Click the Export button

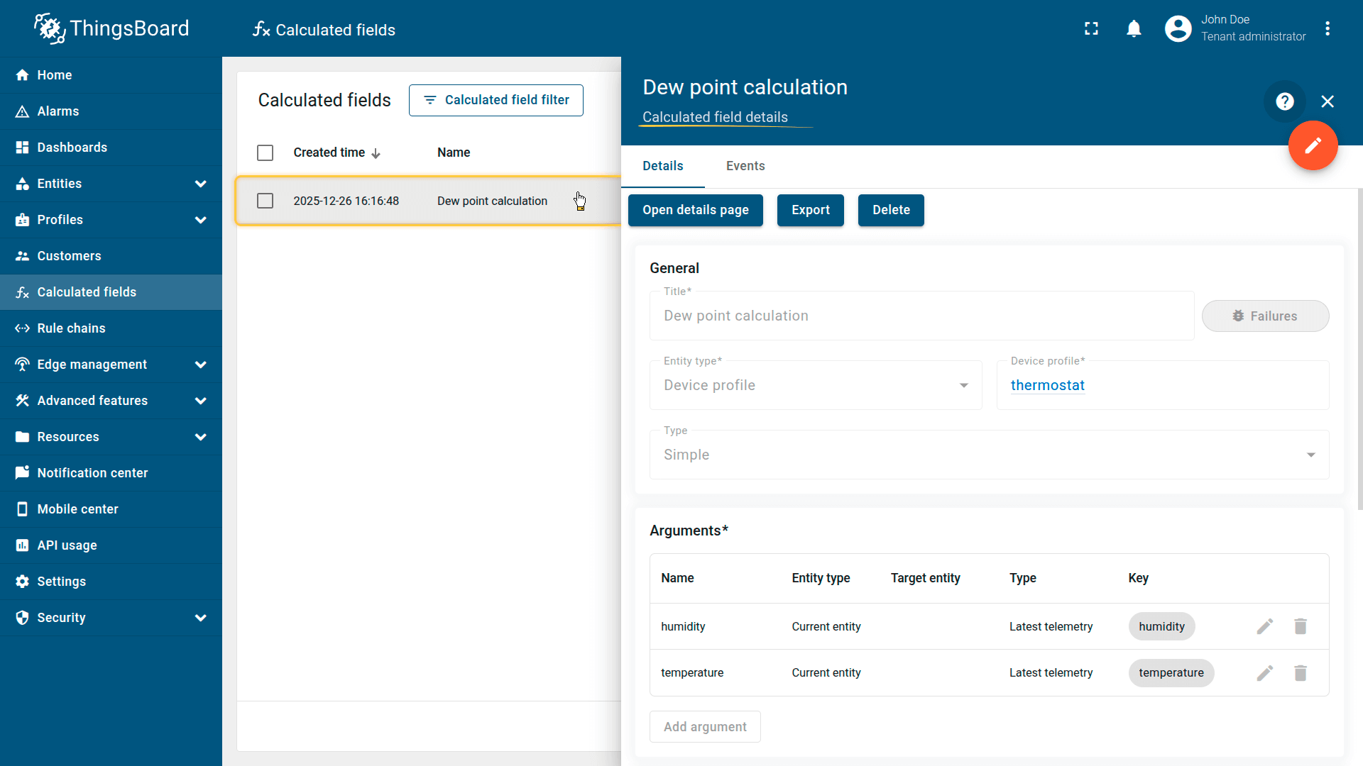click(810, 210)
